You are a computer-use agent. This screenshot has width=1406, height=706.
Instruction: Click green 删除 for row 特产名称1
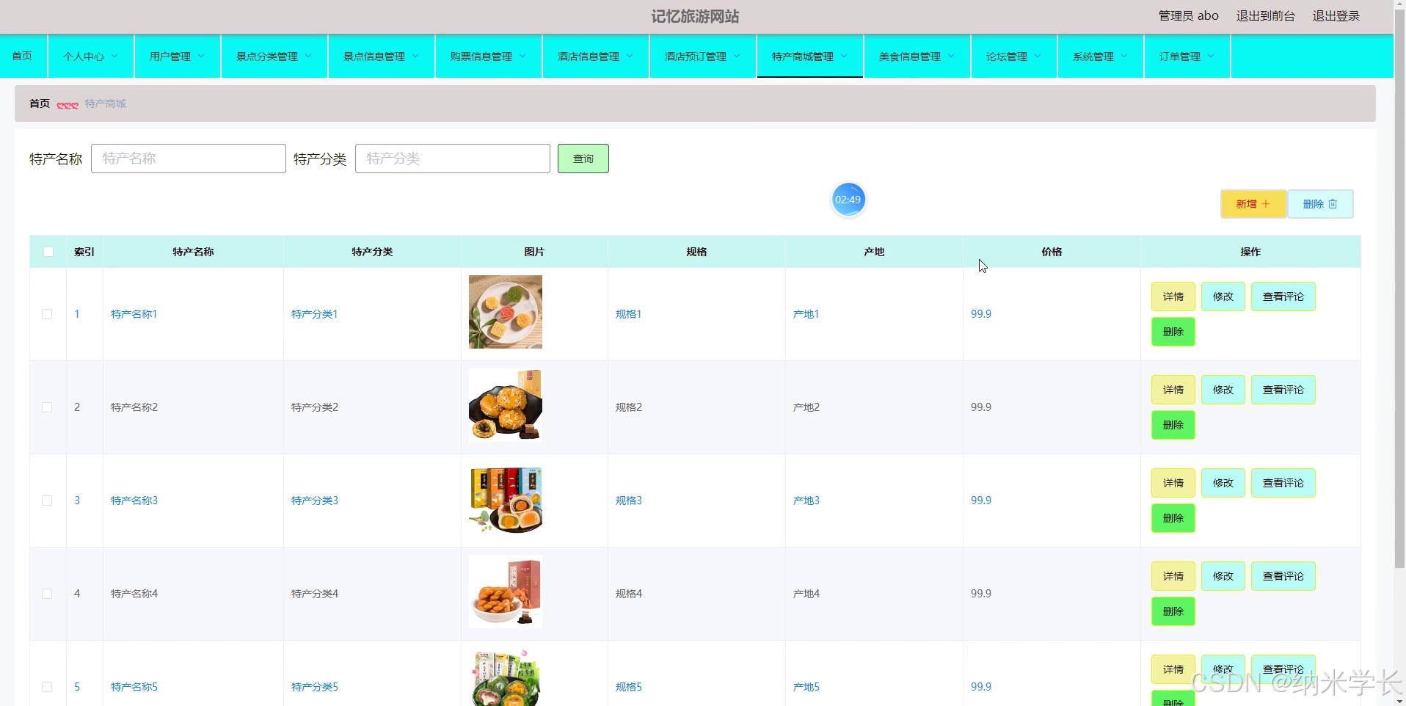coord(1173,332)
